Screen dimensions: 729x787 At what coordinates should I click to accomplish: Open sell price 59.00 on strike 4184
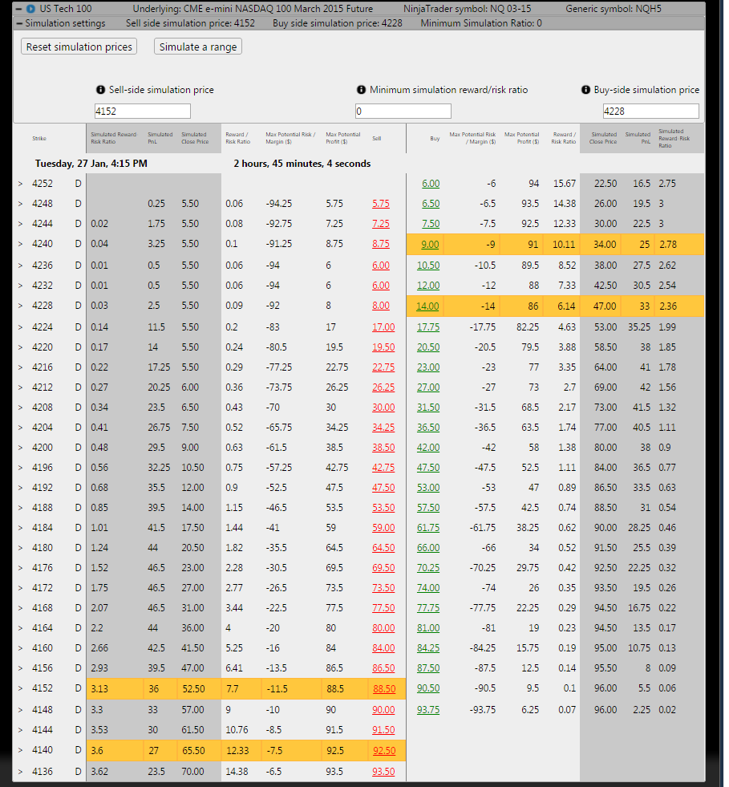(383, 528)
